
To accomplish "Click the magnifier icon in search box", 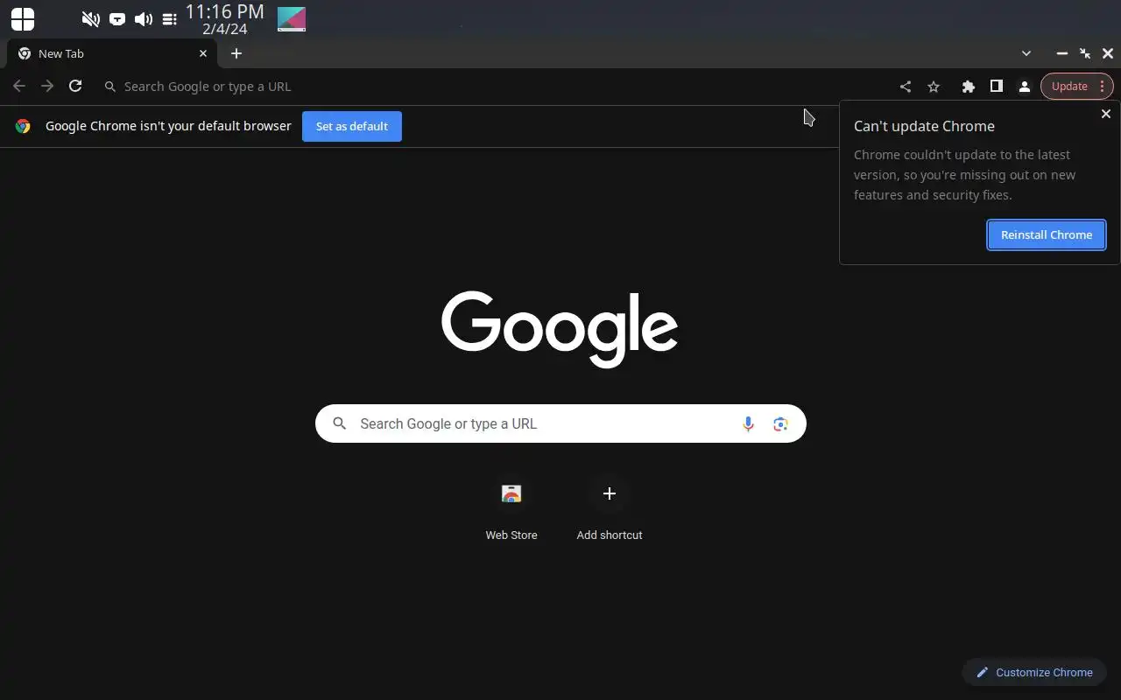I will 340,423.
